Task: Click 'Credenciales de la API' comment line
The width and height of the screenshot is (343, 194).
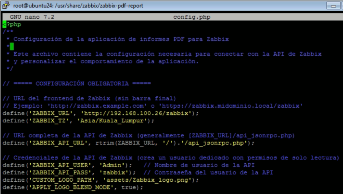Action: click(171, 158)
